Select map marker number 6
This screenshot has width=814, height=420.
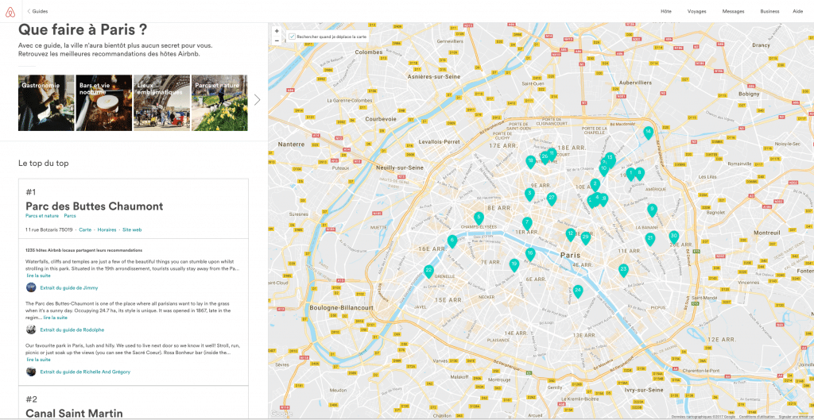click(452, 241)
